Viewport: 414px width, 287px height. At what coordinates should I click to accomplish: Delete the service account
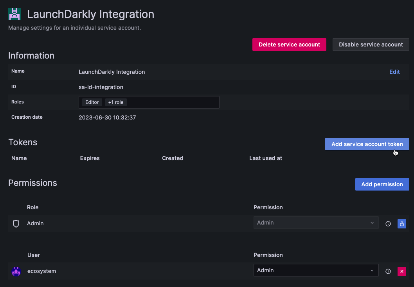290,45
